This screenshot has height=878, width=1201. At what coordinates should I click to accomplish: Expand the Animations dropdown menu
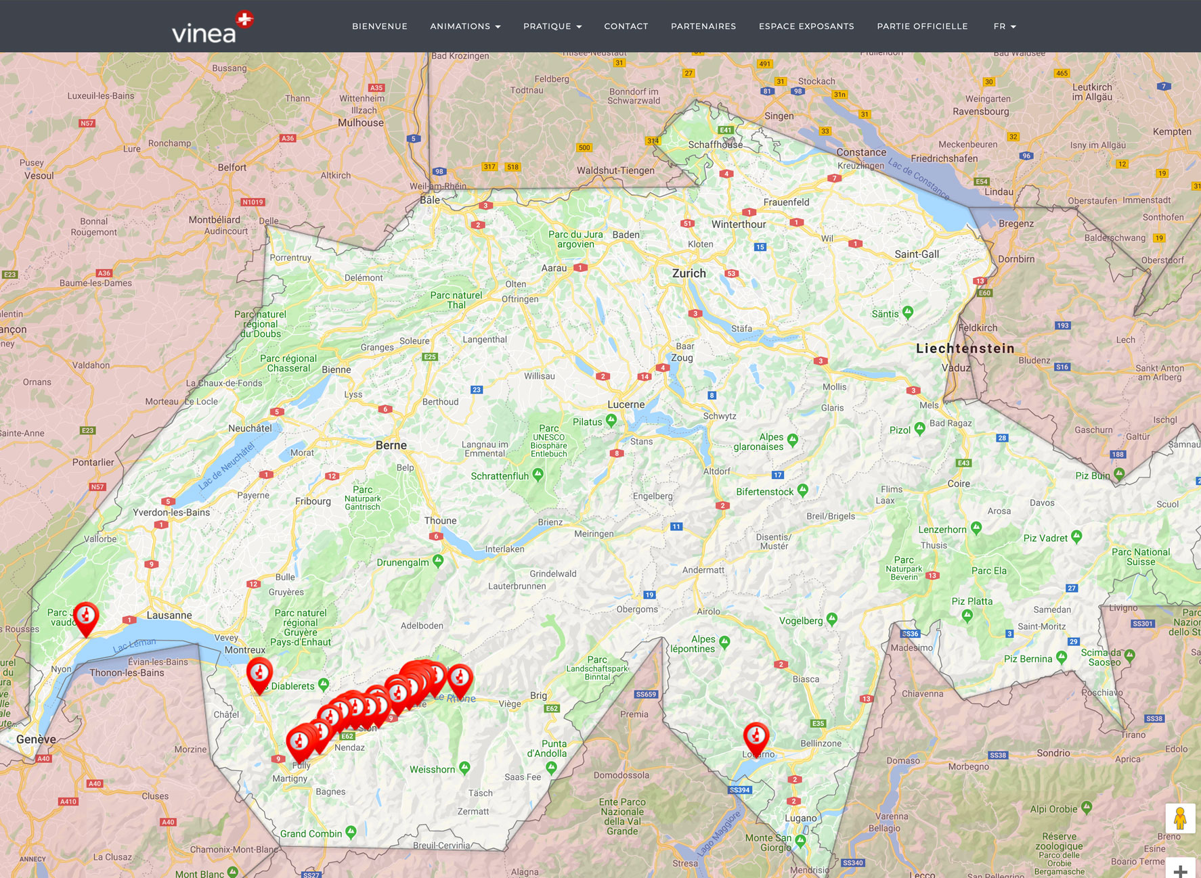coord(465,26)
